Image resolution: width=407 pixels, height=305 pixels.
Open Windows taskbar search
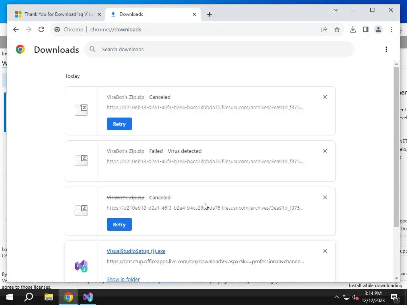[x=29, y=297]
